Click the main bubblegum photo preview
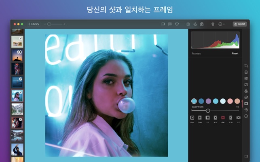Viewport: 260px width, 162px height. point(106,96)
